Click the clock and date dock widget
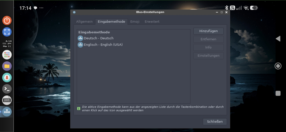Viewport: 286px width, 132px height. tap(7, 44)
